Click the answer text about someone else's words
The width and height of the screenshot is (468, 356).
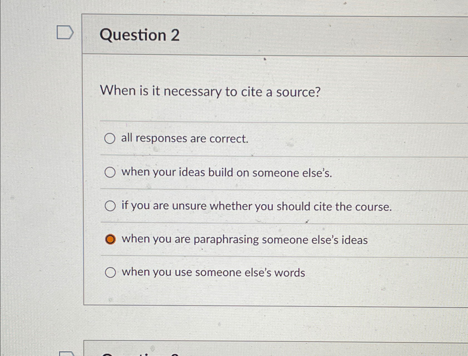pyautogui.click(x=213, y=272)
